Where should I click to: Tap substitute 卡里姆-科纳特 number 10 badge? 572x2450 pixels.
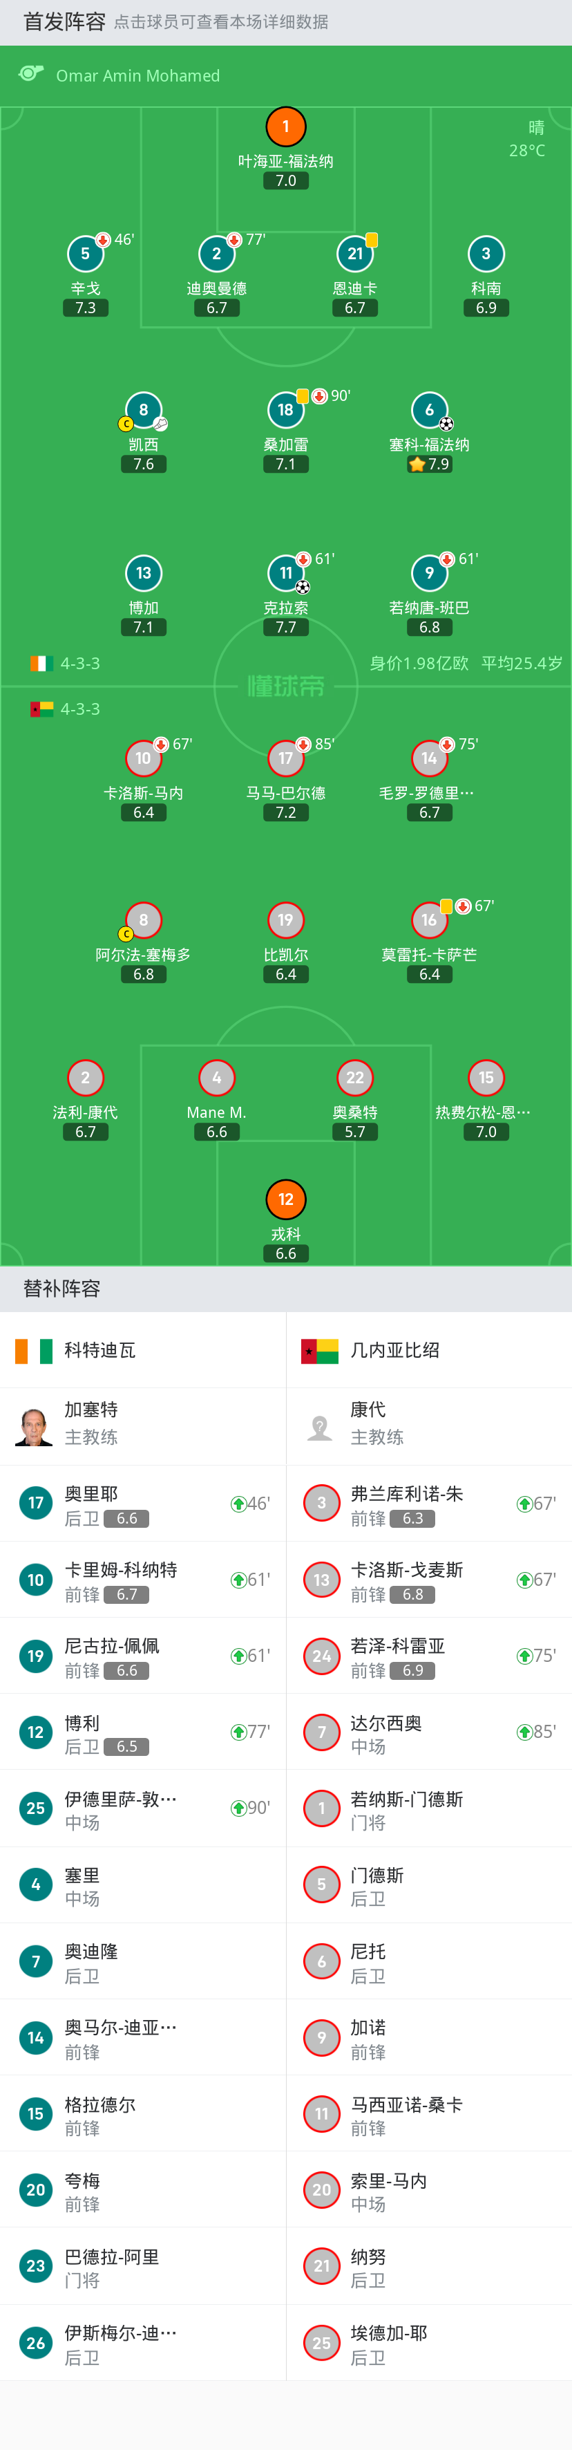[x=36, y=1580]
